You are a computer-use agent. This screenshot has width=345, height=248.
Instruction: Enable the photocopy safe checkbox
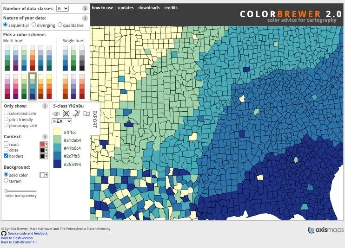pos(6,125)
